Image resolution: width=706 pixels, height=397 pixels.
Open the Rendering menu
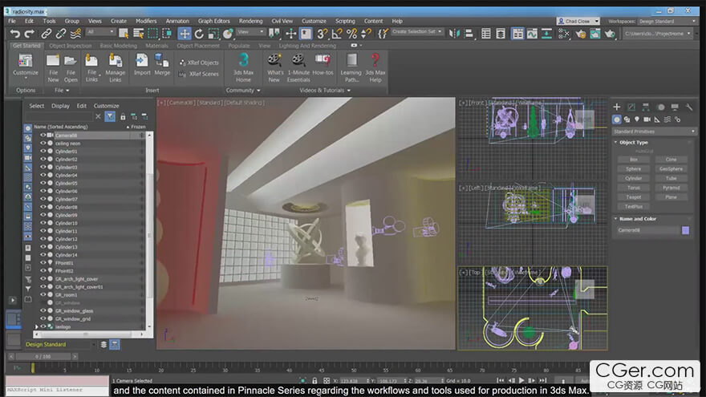(250, 21)
